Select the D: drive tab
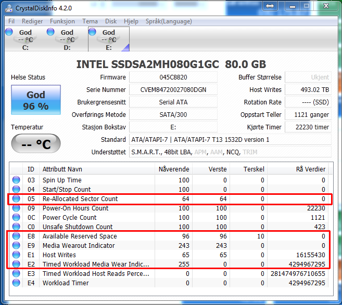Image resolution: width=342 pixels, height=305 pixels. pyautogui.click(x=67, y=39)
